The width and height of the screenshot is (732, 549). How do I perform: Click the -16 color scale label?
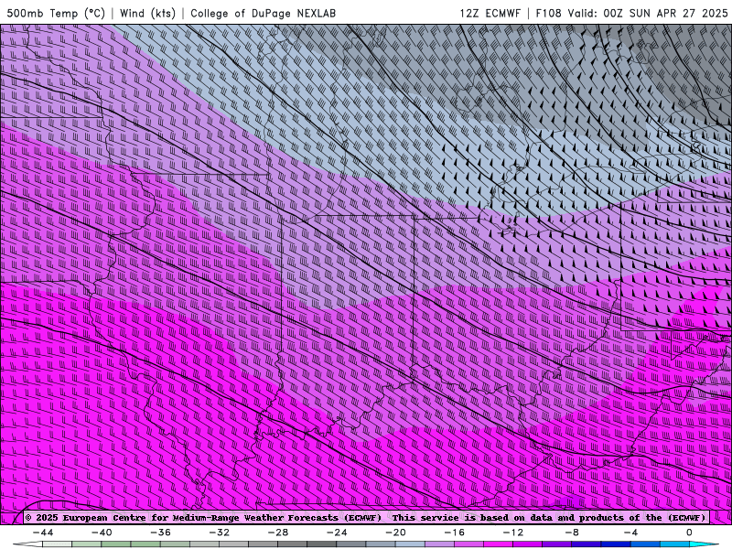pos(455,533)
